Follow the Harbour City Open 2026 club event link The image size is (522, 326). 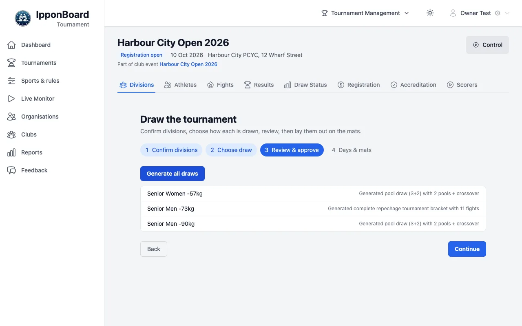click(x=188, y=64)
